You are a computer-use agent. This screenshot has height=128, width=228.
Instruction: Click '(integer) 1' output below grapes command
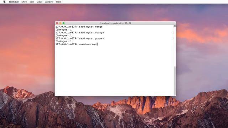click(63, 41)
